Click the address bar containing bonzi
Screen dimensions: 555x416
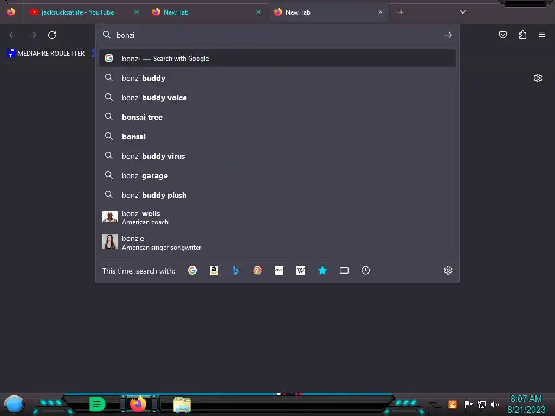point(277,35)
